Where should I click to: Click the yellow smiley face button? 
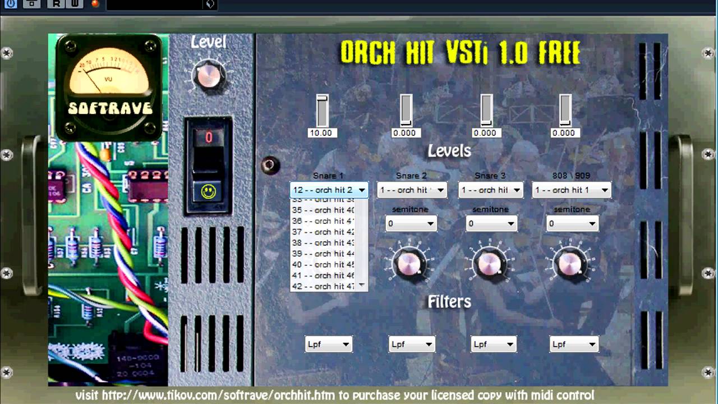(x=208, y=192)
